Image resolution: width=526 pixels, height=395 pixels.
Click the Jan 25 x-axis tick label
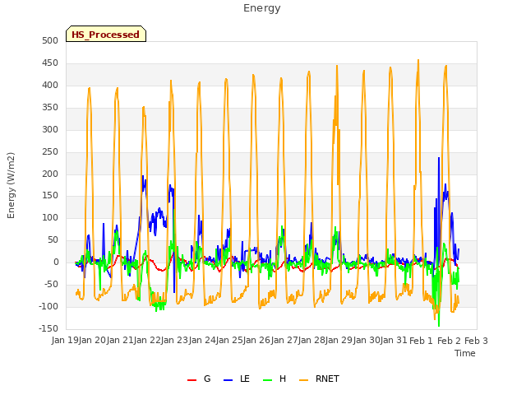pyautogui.click(x=229, y=341)
